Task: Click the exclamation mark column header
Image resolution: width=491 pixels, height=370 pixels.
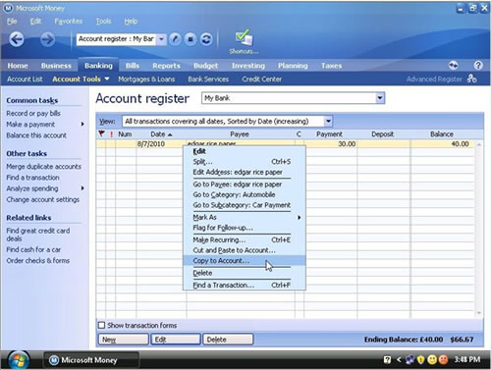Action: (111, 134)
